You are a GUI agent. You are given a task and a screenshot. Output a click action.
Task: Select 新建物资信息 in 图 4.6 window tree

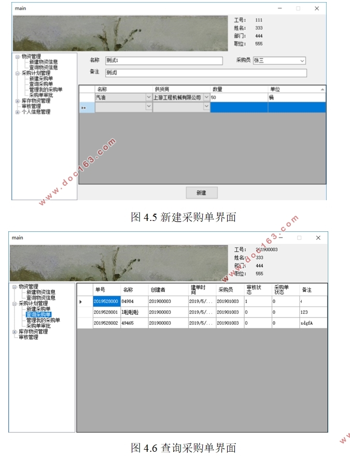tap(40, 293)
